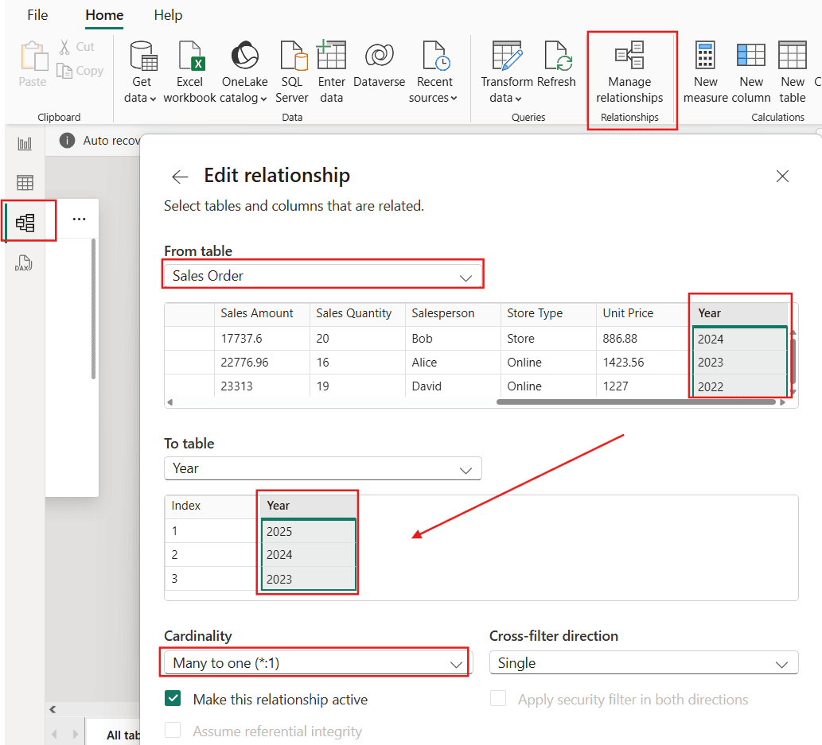The width and height of the screenshot is (822, 745).
Task: Click the model pane vertical scrollbar
Action: 93,309
